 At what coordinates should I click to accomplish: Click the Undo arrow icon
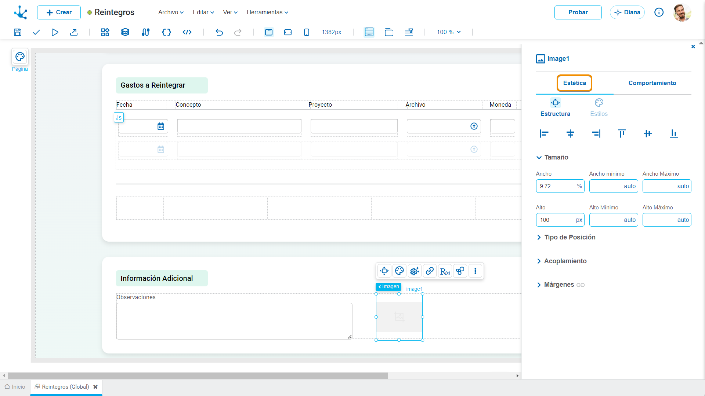tap(219, 32)
